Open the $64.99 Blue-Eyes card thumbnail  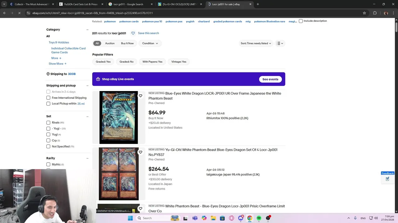pyautogui.click(x=118, y=117)
